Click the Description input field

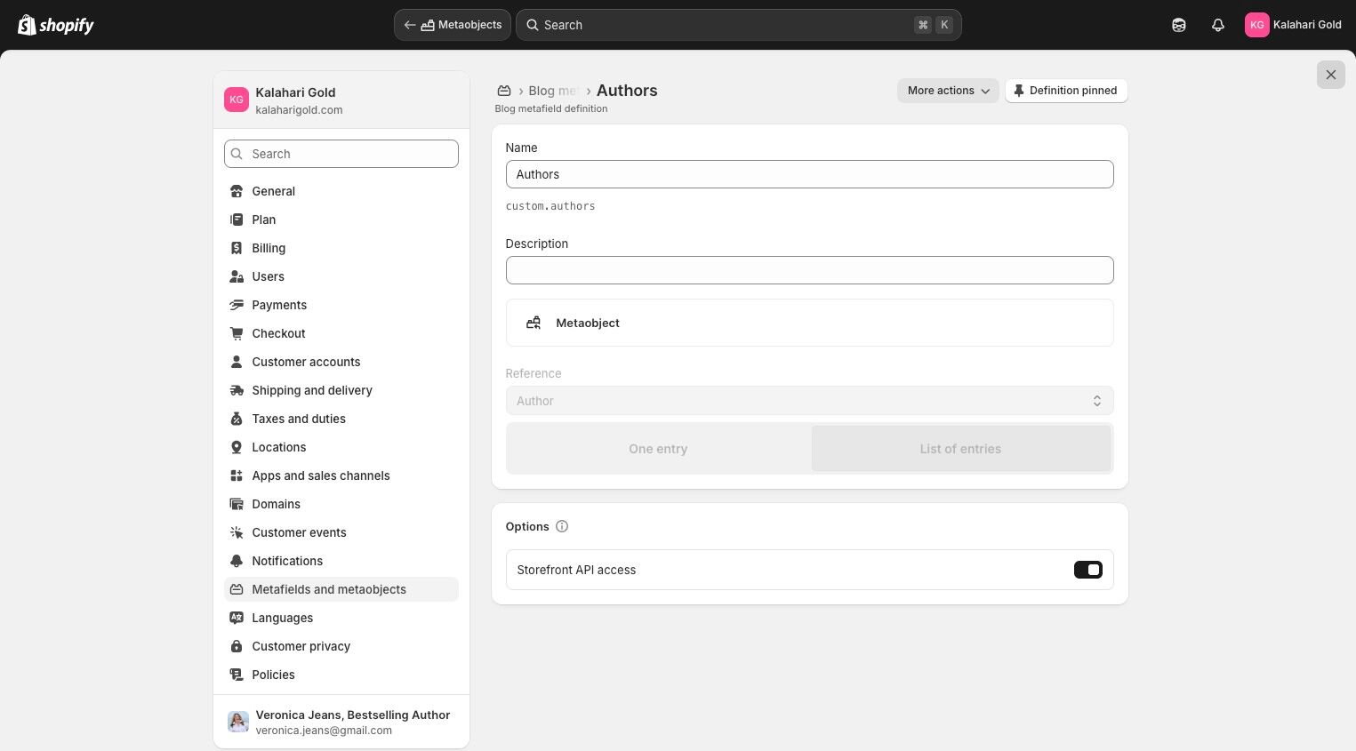[x=809, y=270]
